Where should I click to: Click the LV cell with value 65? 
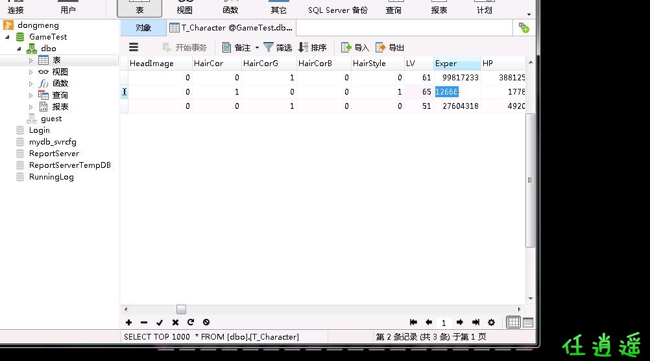419,92
